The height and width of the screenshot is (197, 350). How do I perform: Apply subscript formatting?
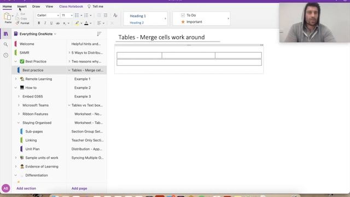[x=65, y=23]
